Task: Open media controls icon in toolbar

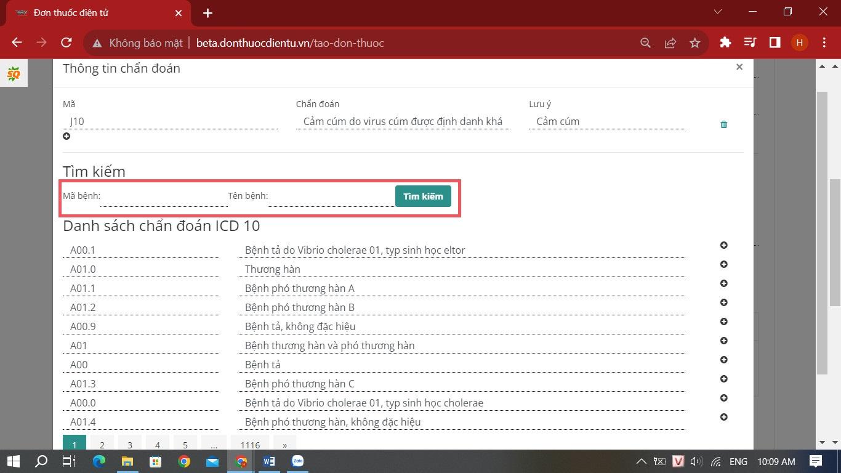Action: [750, 42]
